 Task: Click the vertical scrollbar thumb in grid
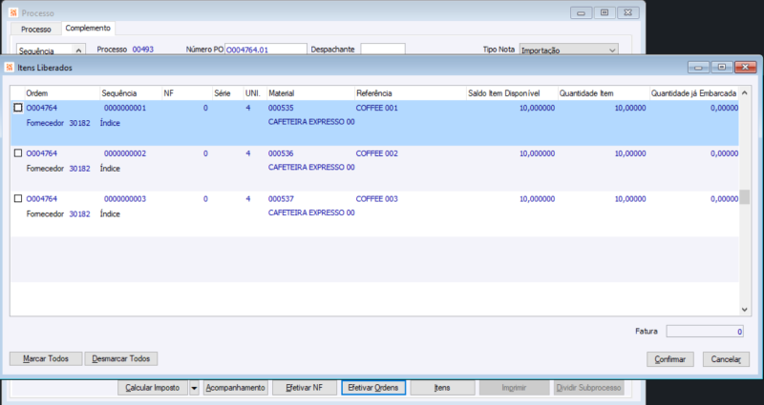744,197
